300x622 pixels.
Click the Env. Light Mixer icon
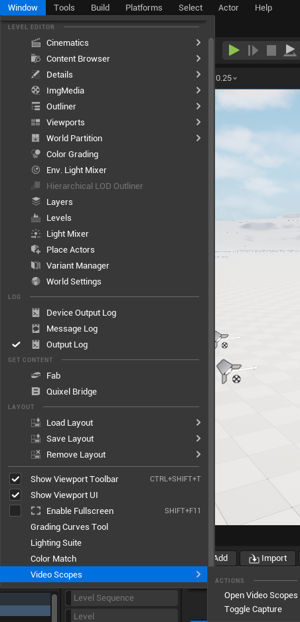36,170
